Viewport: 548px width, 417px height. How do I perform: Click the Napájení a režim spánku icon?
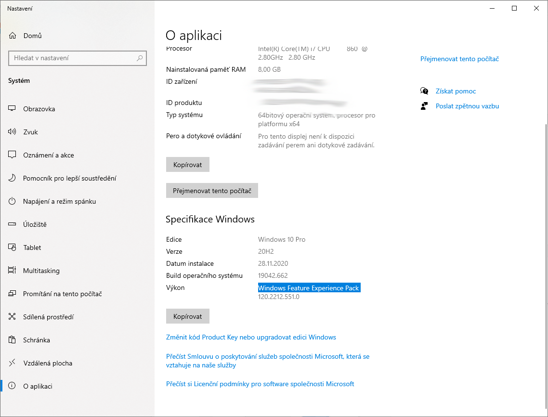[13, 201]
